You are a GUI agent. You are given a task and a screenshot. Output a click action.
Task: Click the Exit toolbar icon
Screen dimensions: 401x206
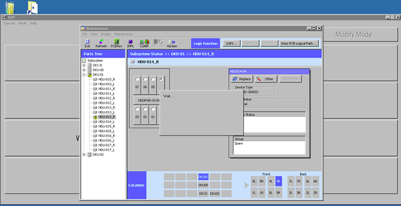tap(87, 43)
